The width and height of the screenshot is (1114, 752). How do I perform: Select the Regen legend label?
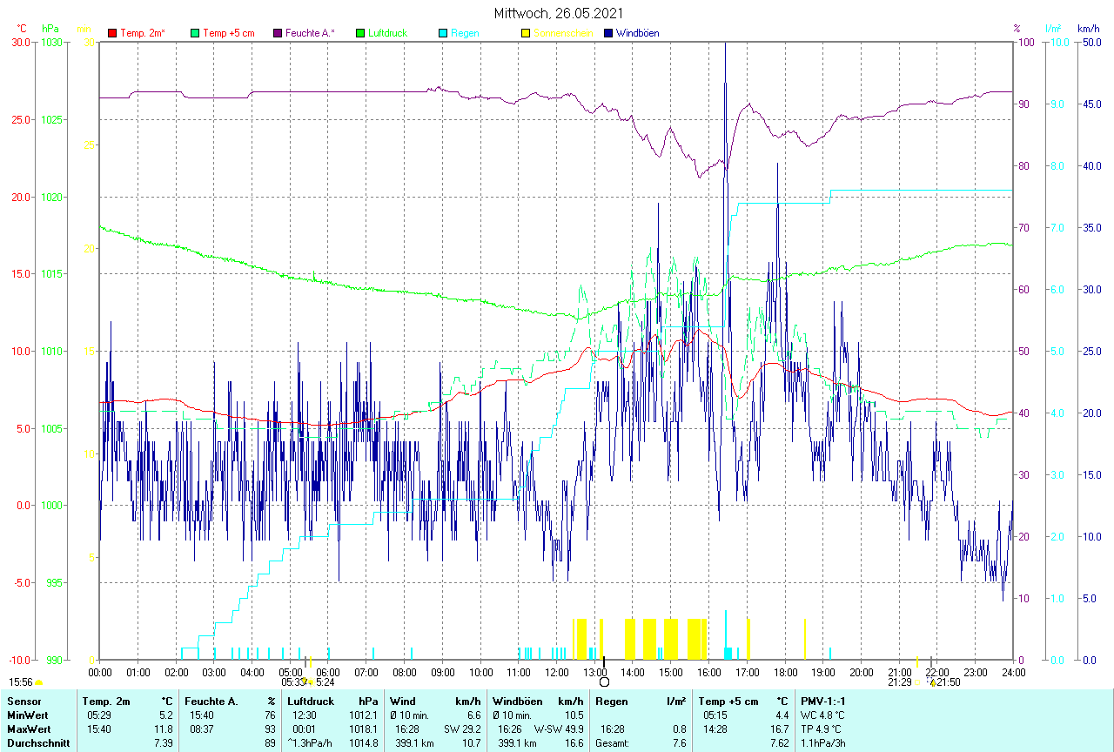point(465,33)
